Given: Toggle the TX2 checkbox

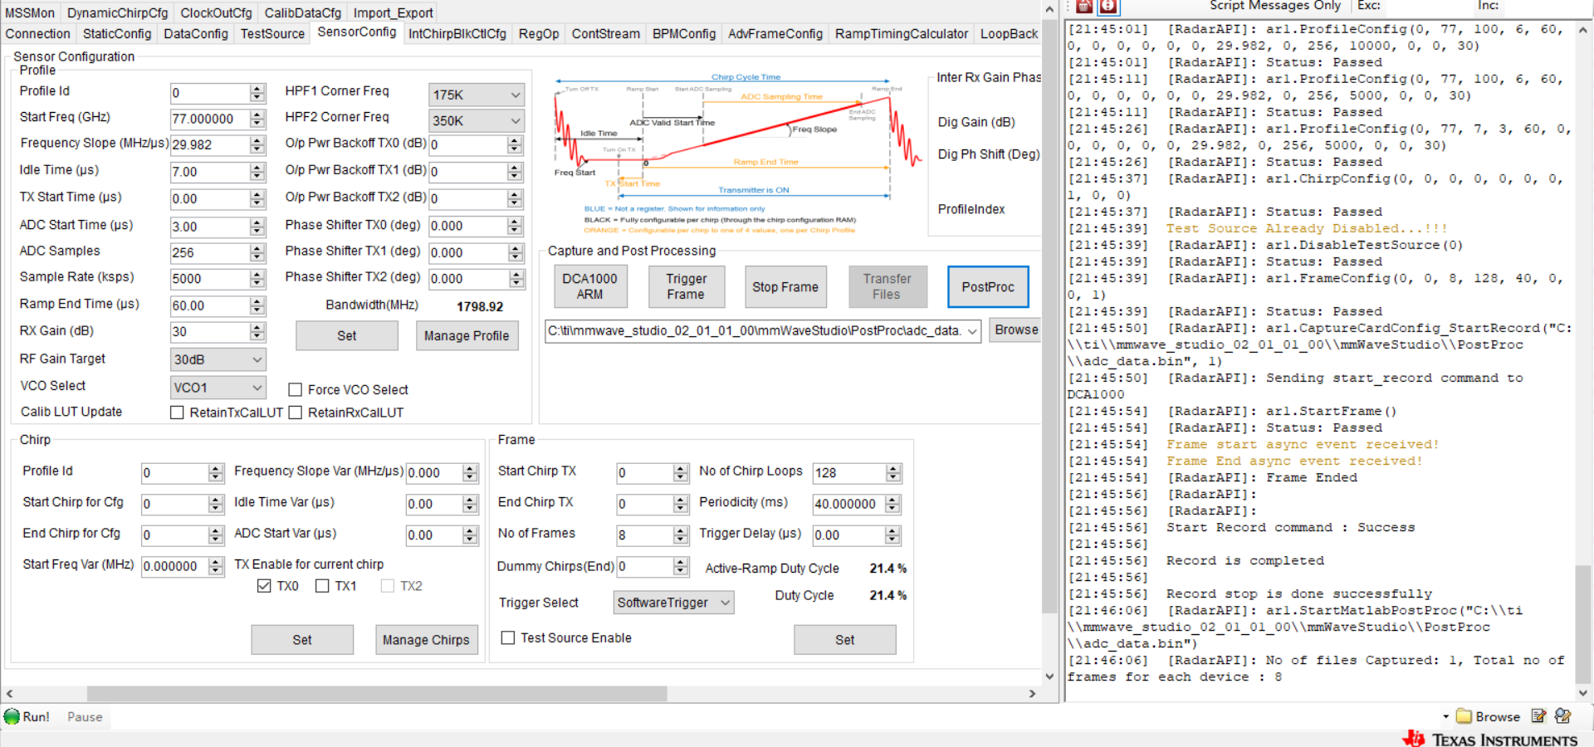Looking at the screenshot, I should 387,586.
